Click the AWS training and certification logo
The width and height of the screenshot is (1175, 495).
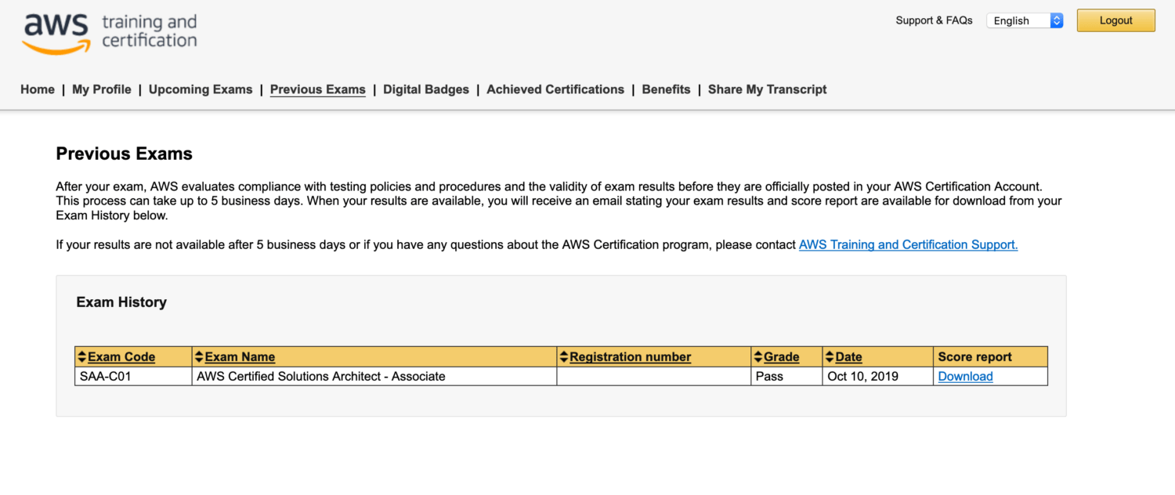110,34
